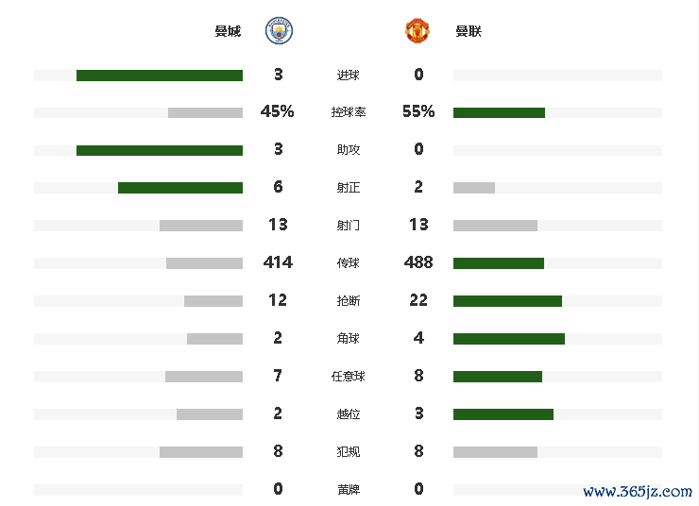The image size is (699, 506).
Task: Click the 488 passes value for 曼联
Action: 418,262
